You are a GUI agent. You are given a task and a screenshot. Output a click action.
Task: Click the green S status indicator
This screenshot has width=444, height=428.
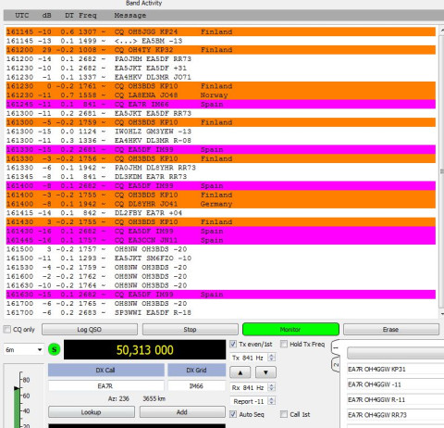pos(55,349)
